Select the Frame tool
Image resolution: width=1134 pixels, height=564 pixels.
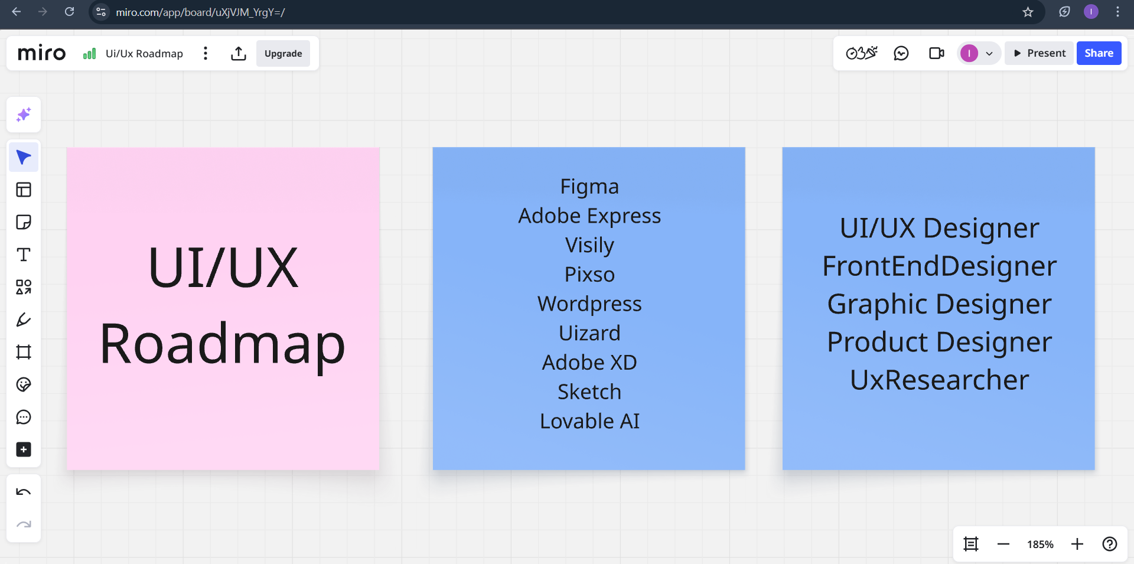point(24,352)
